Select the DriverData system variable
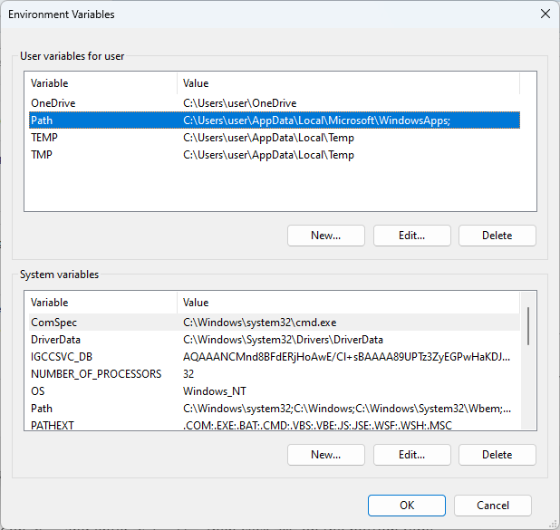Screen dimensions: 560x530 pyautogui.click(x=275, y=340)
